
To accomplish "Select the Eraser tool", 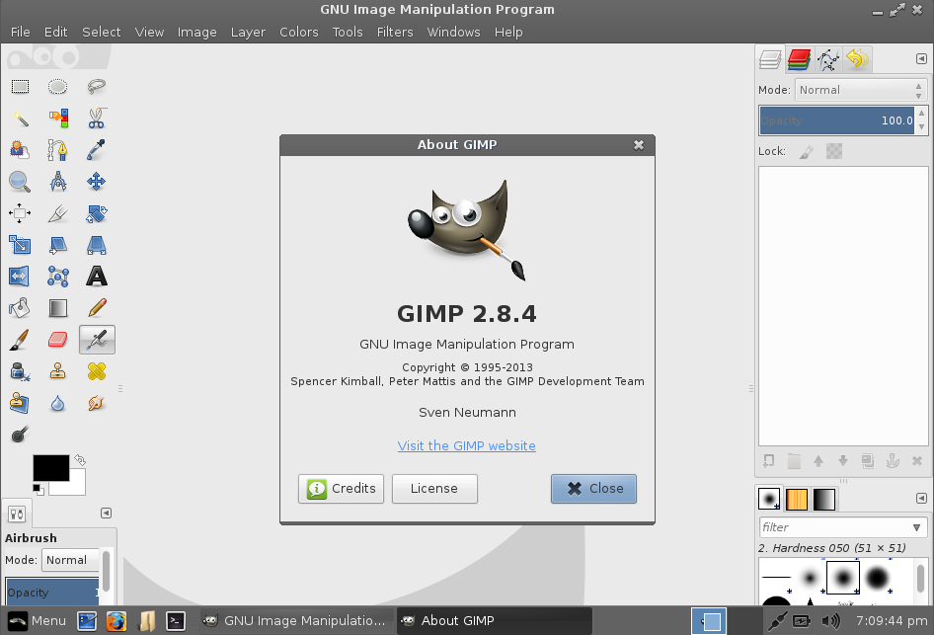I will (58, 340).
